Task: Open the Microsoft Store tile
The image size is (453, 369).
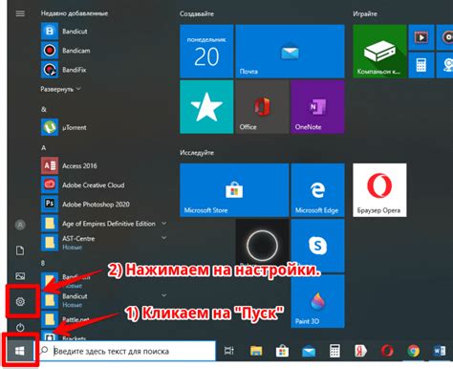Action: (x=234, y=190)
